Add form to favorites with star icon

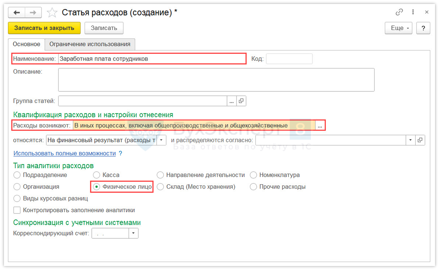point(52,13)
